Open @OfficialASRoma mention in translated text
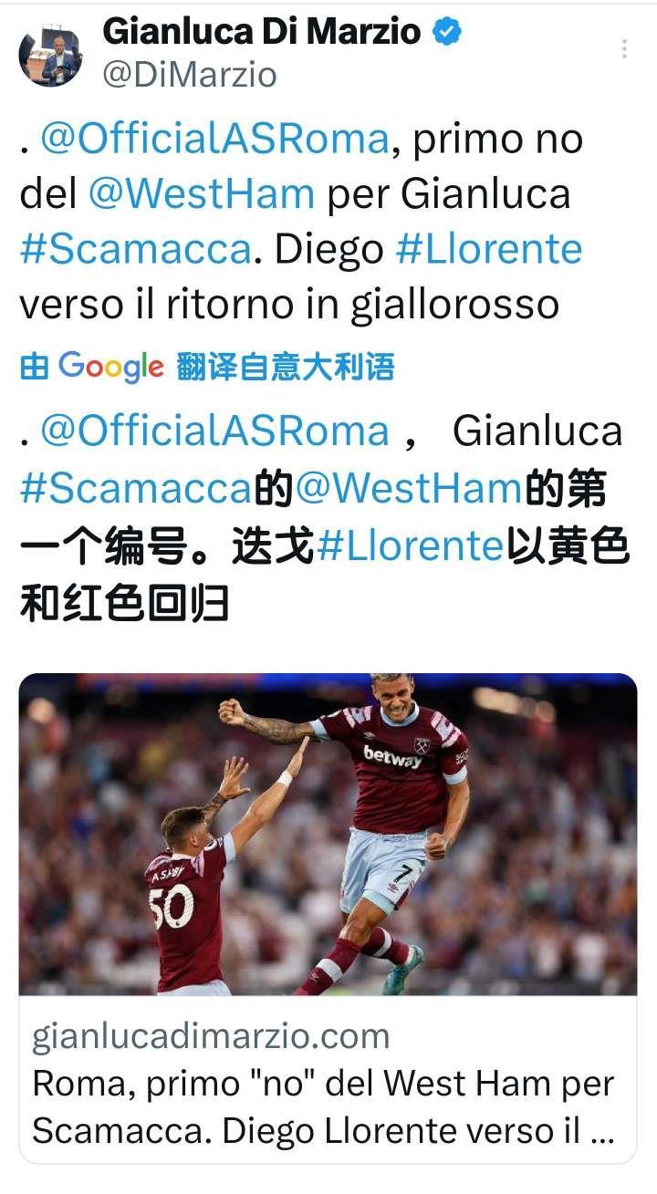The height and width of the screenshot is (1194, 657). [x=216, y=431]
